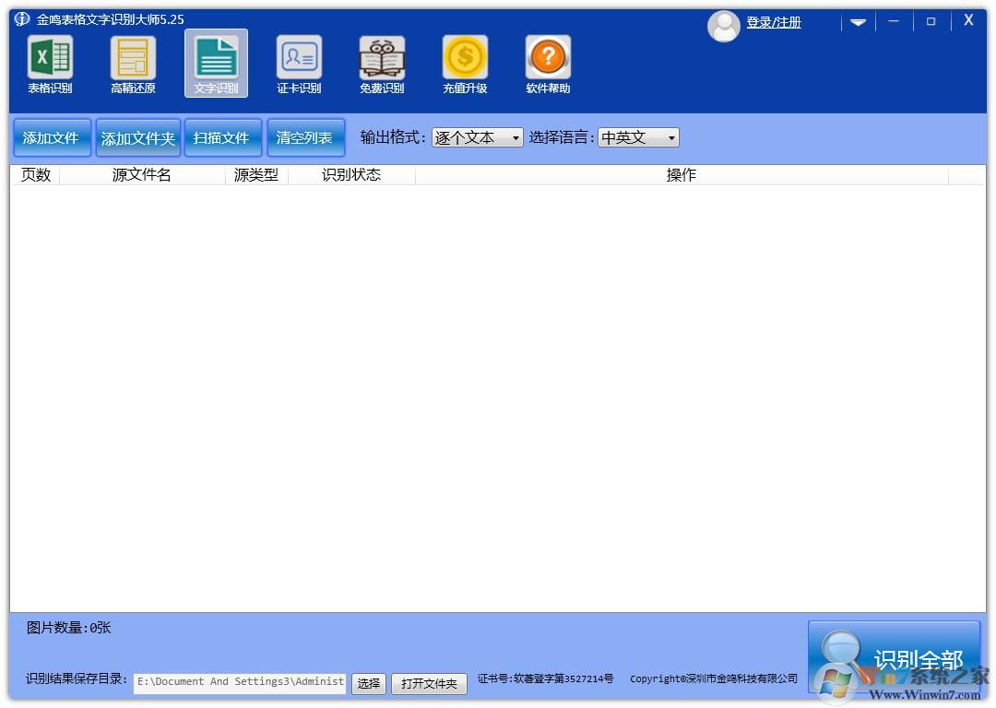Open the 登录/注册 login link
This screenshot has width=996, height=708.
tap(775, 22)
